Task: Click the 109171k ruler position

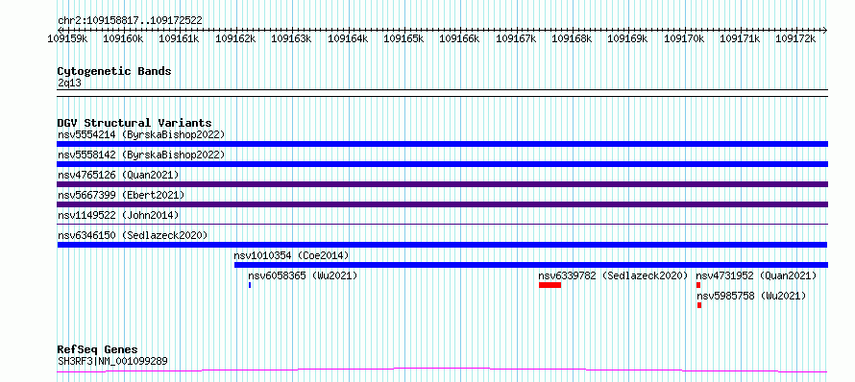Action: tap(740, 38)
